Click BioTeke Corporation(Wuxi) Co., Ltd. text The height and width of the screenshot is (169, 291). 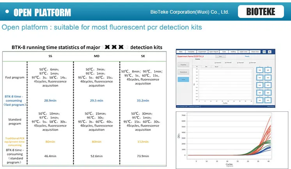(x=190, y=12)
